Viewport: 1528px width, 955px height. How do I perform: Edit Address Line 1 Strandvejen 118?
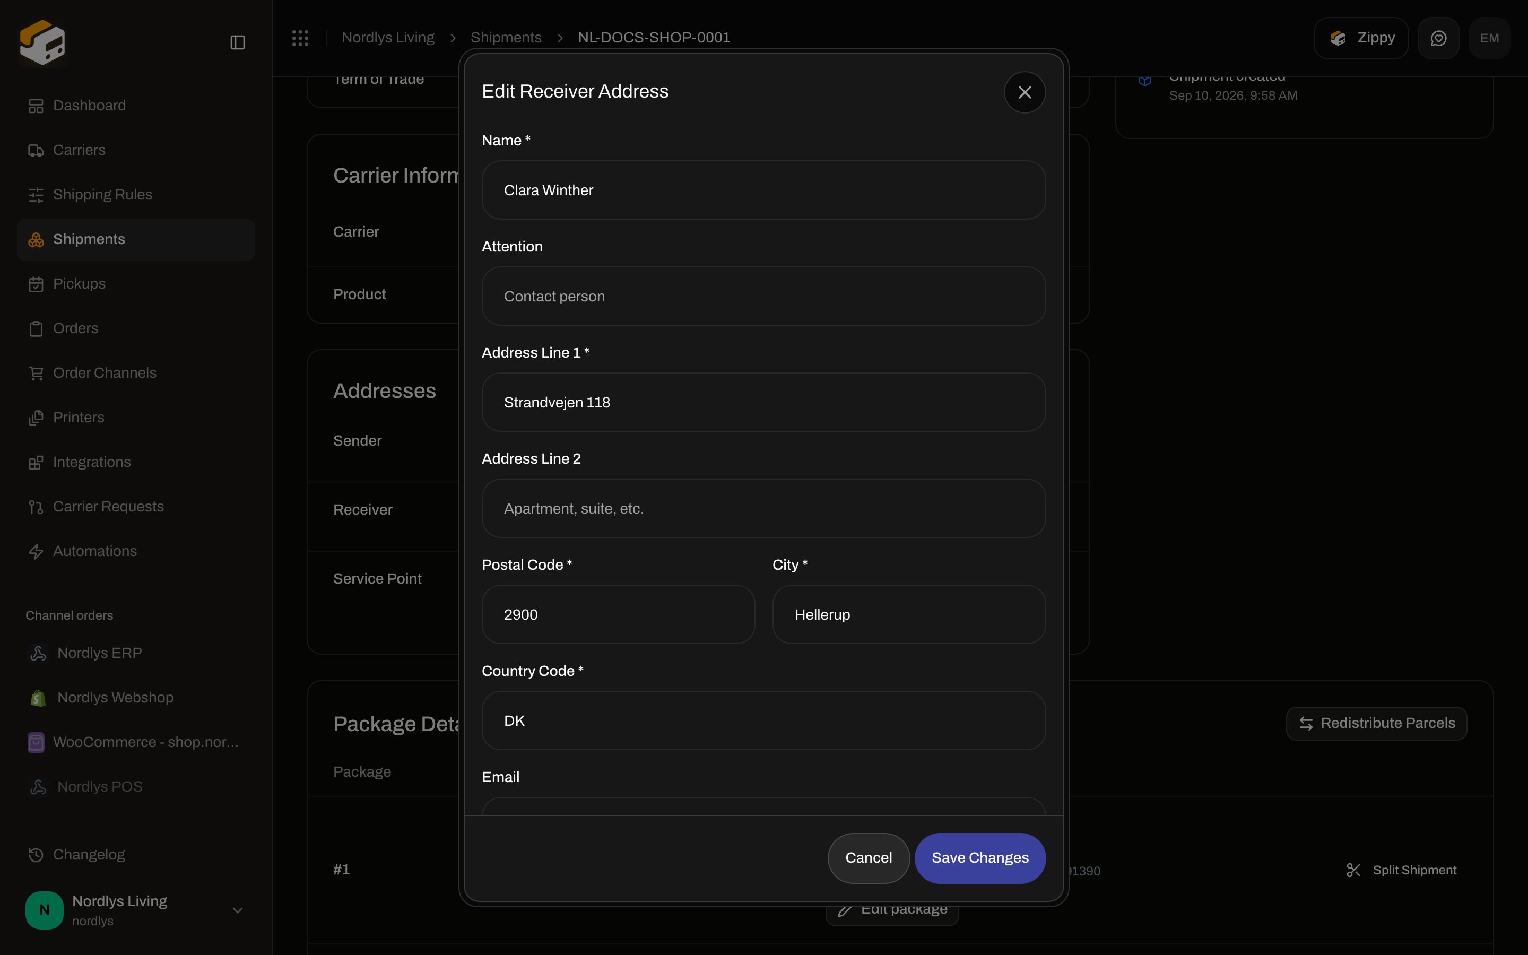(x=763, y=402)
